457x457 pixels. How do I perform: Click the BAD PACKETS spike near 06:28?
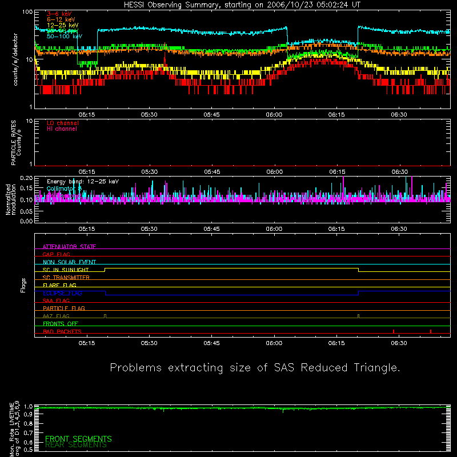pyautogui.click(x=394, y=331)
